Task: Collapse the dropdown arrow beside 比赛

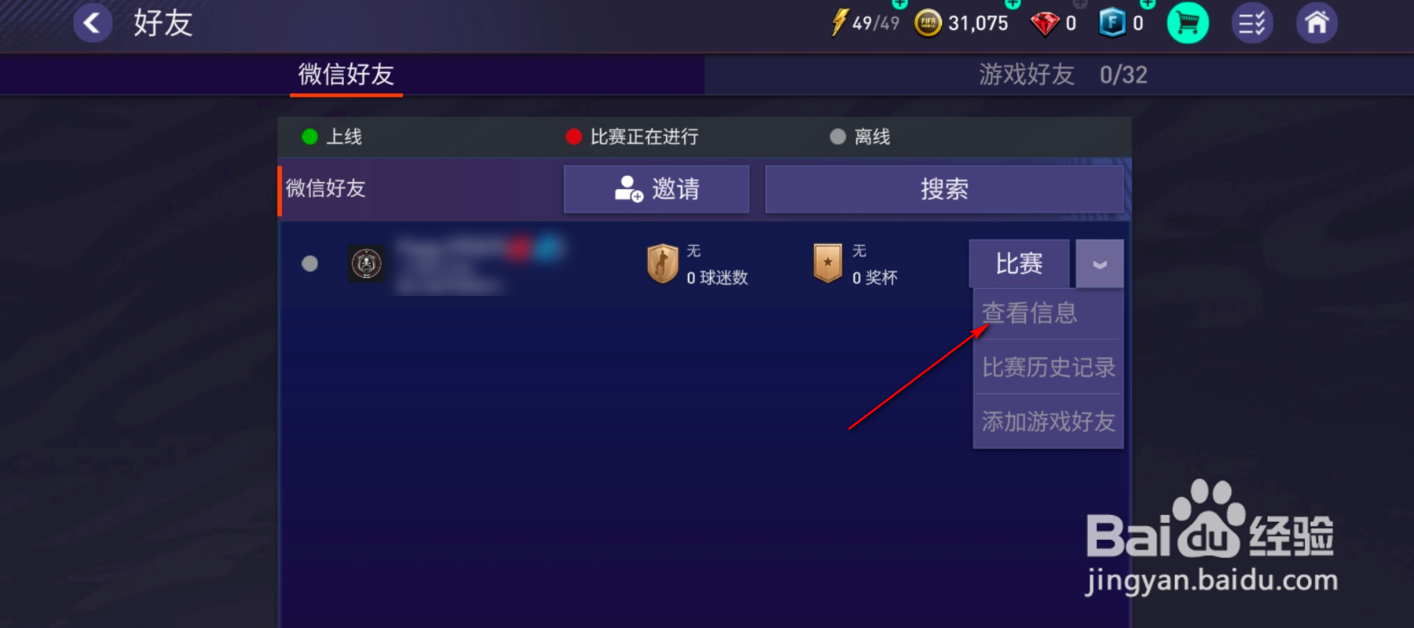Action: [1100, 264]
